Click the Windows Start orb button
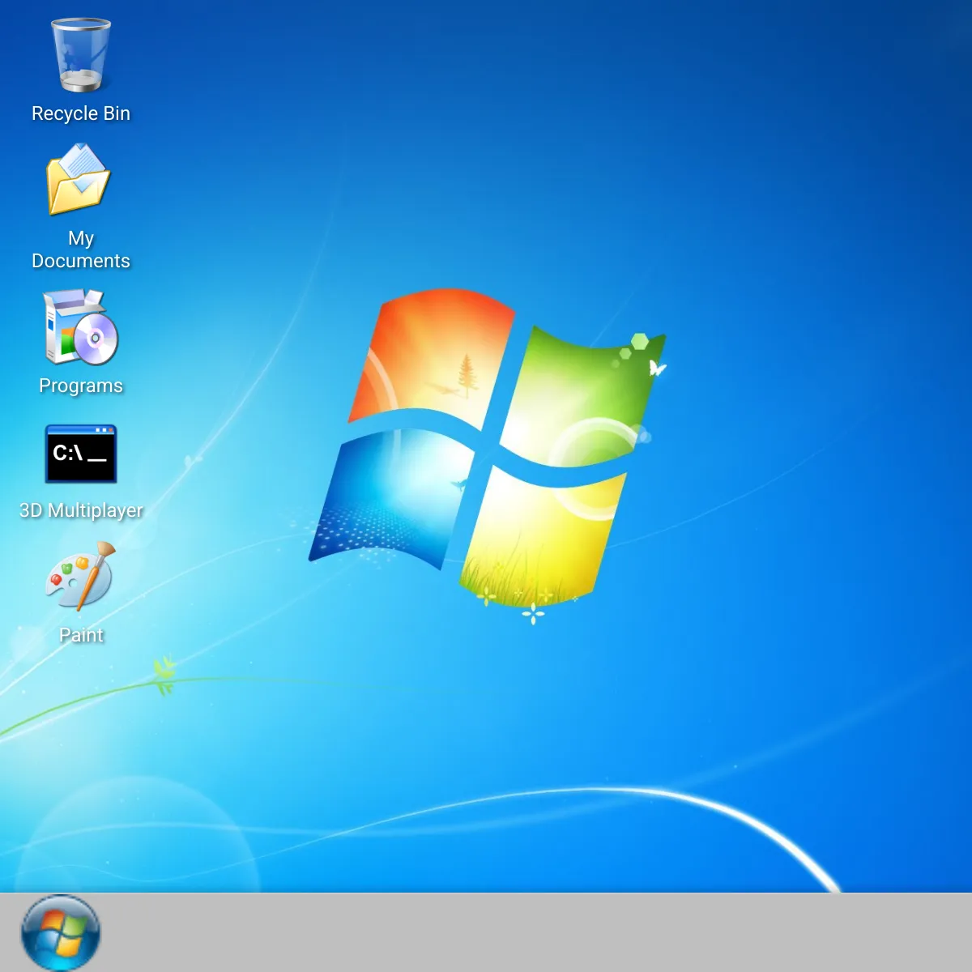 (x=61, y=932)
